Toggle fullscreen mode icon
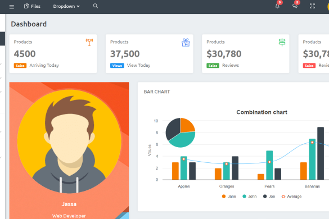 coord(313,6)
